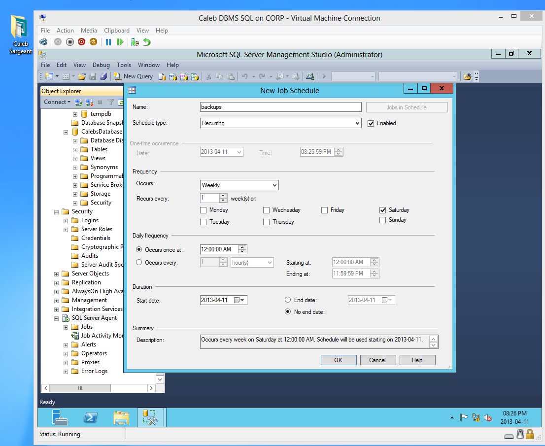Expand the Server Objects node
Image resolution: width=545 pixels, height=446 pixels.
pos(56,274)
